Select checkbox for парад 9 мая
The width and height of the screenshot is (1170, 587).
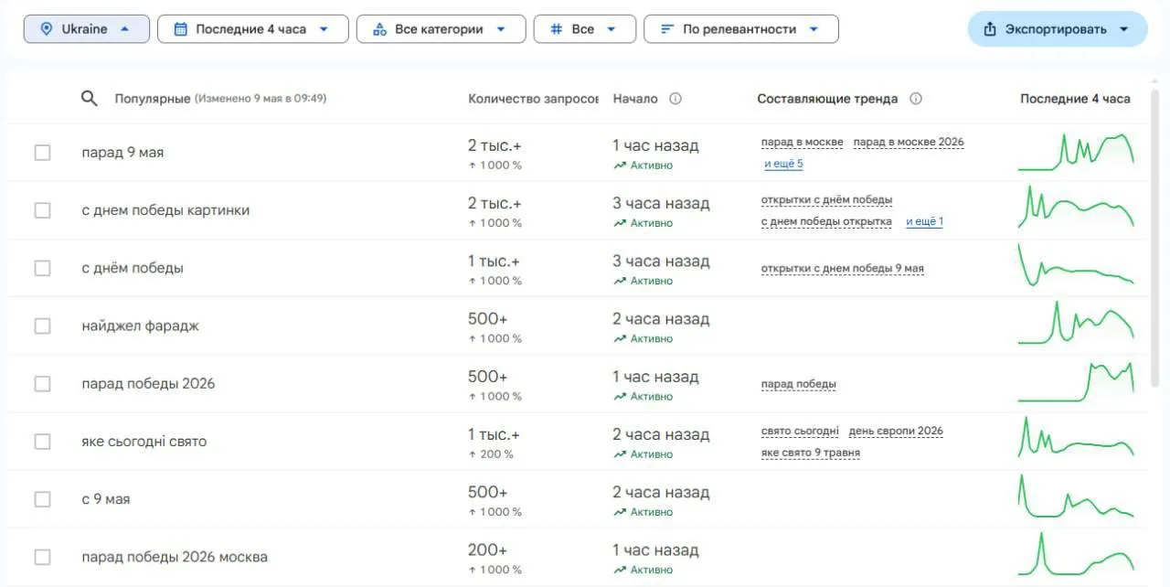tap(42, 153)
